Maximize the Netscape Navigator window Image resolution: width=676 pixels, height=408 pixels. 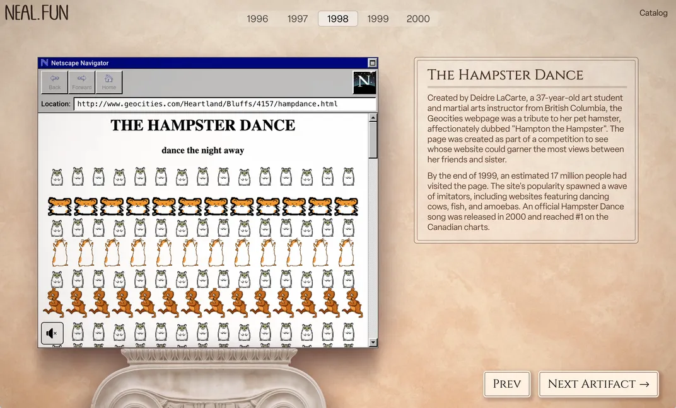[373, 63]
